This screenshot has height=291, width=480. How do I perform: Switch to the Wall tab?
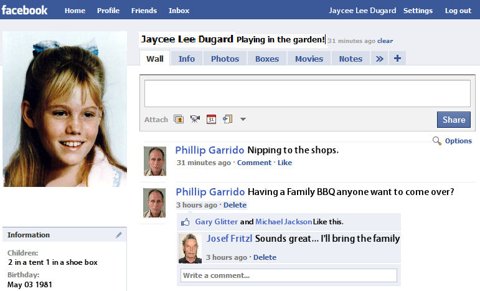(x=154, y=59)
